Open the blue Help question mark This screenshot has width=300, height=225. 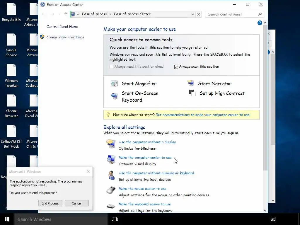pyautogui.click(x=260, y=23)
